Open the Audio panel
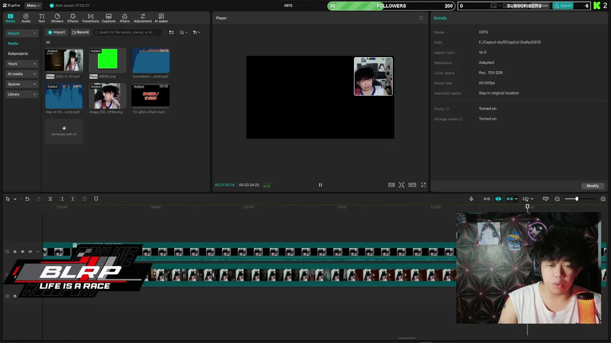Screen dimensions: 611x343 click(26, 18)
